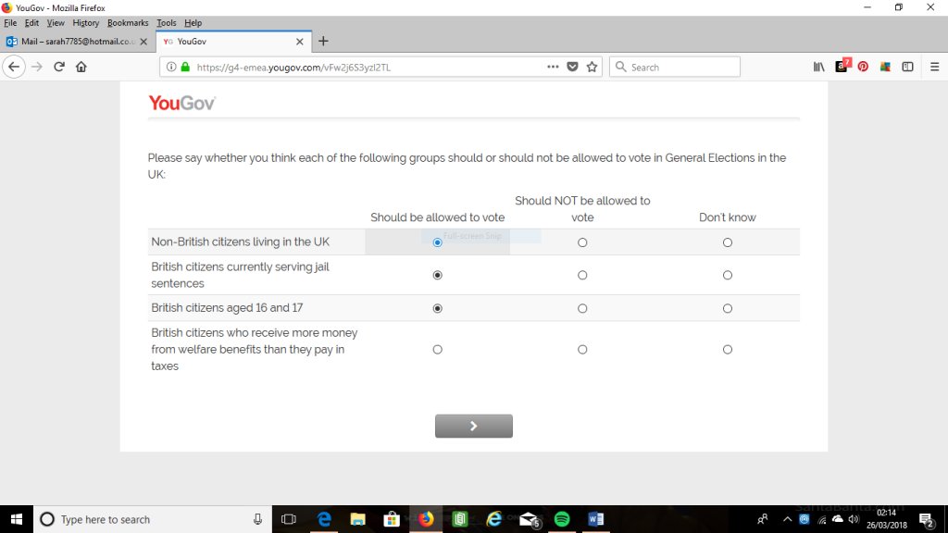948x533 pixels.
Task: Click the site security padlock icon
Action: point(185,67)
